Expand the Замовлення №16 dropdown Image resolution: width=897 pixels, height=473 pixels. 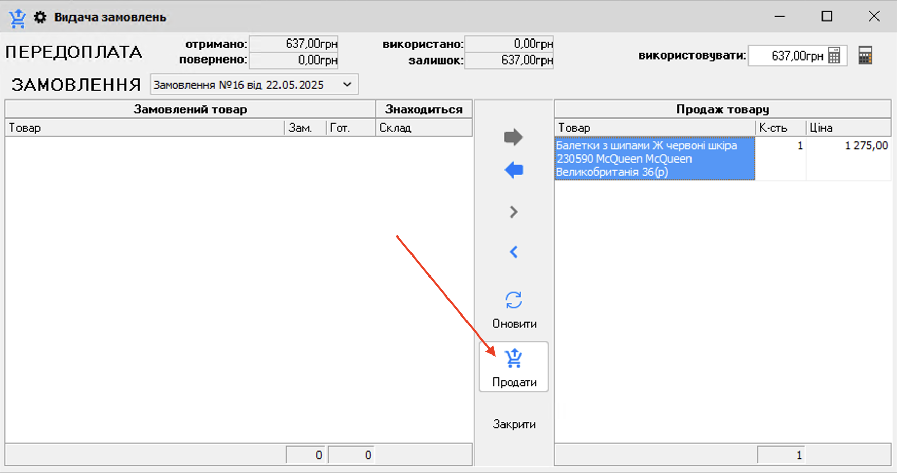(x=347, y=85)
